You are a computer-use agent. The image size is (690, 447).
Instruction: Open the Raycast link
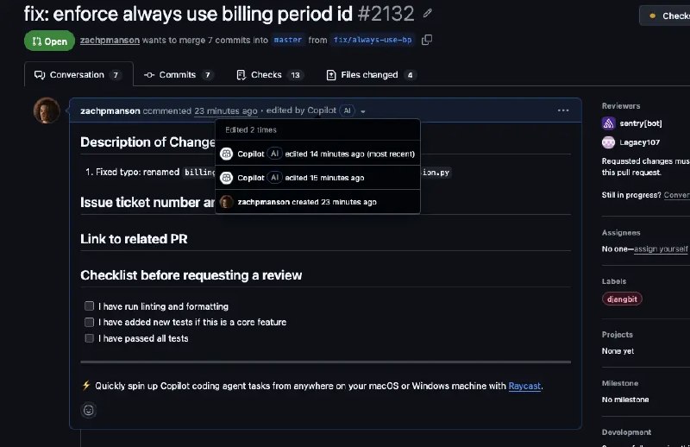(x=524, y=386)
